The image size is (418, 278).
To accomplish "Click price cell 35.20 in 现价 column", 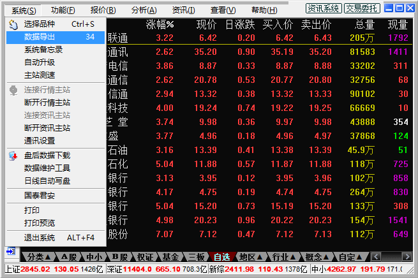I will click(x=205, y=52).
